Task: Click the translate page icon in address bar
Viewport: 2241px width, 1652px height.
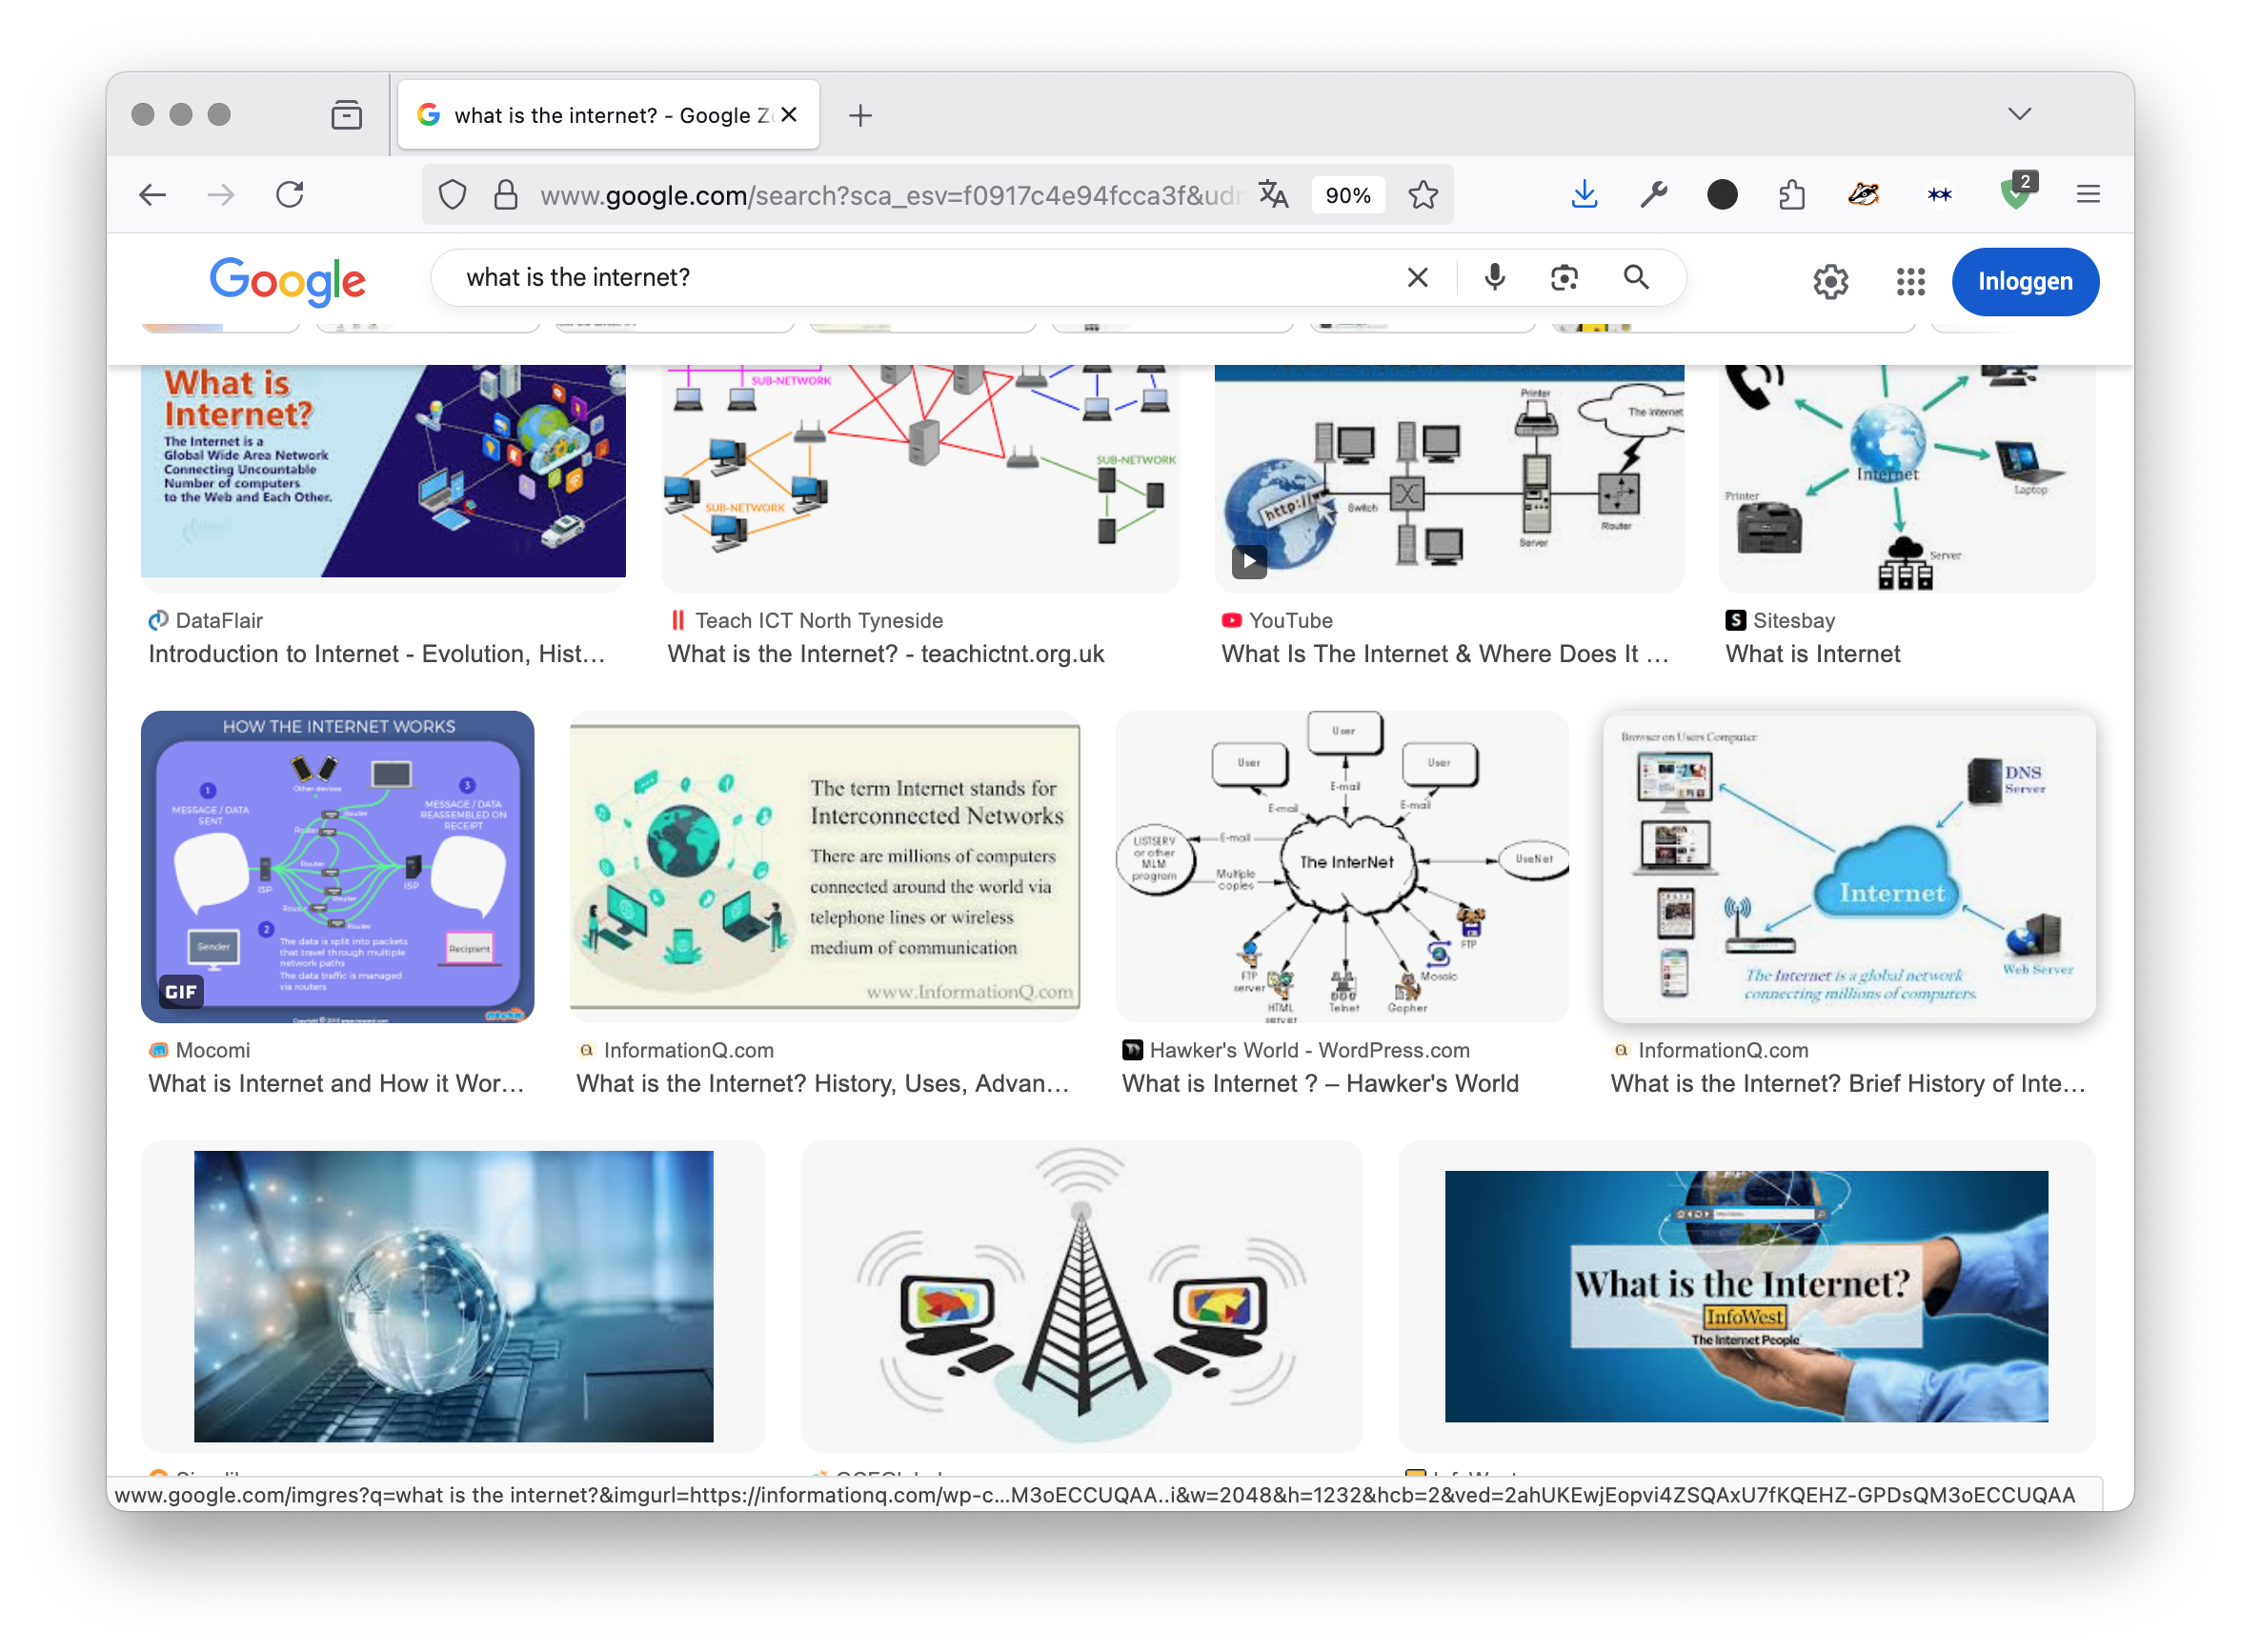Action: (1274, 194)
